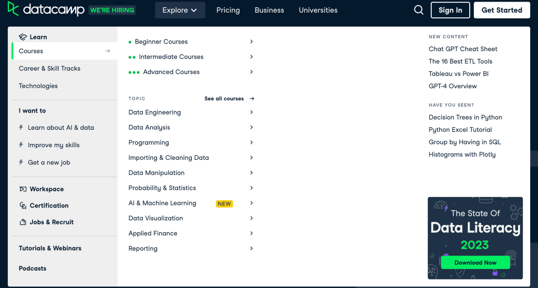Click the Get Started button
The image size is (538, 288).
[502, 10]
